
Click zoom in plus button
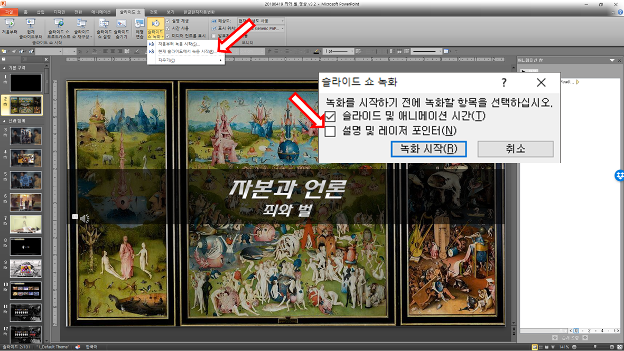(612, 347)
